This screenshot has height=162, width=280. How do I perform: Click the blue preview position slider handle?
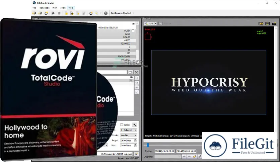point(148,145)
